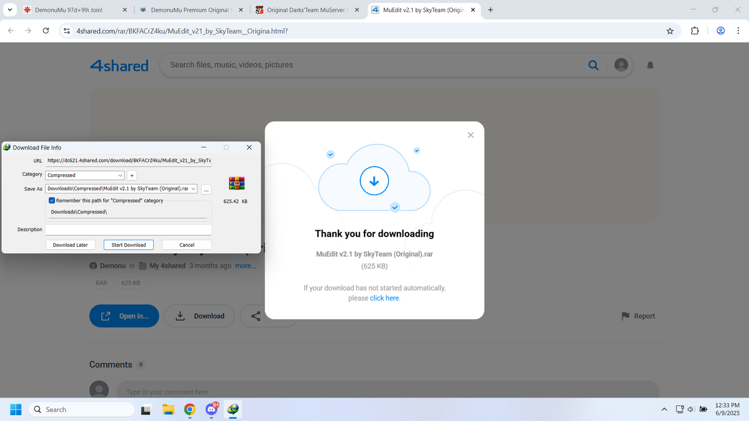The image size is (749, 421).
Task: Expand the Save As path dropdown
Action: [194, 189]
